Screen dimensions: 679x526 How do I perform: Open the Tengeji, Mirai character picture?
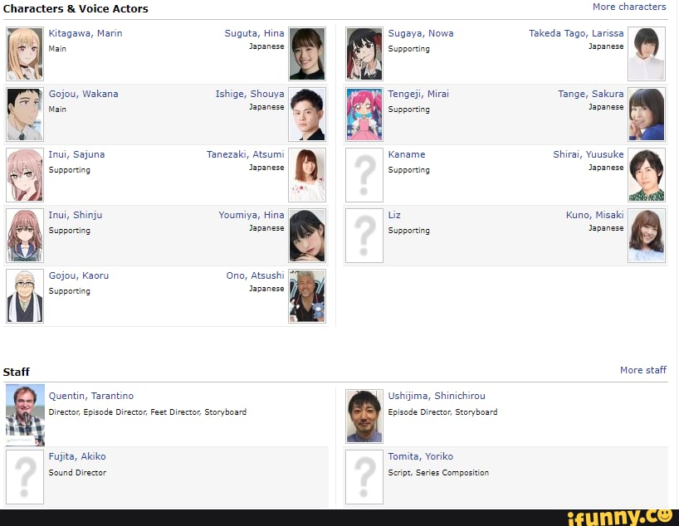(x=364, y=114)
